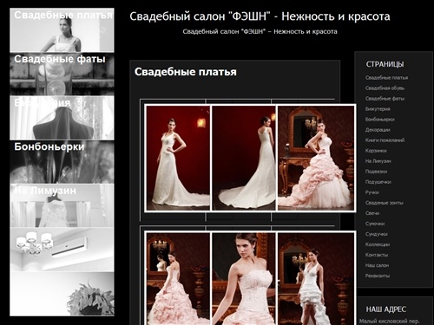Open 'Свадебные зонты' page link
Image resolution: width=434 pixels, height=325 pixels.
384,203
